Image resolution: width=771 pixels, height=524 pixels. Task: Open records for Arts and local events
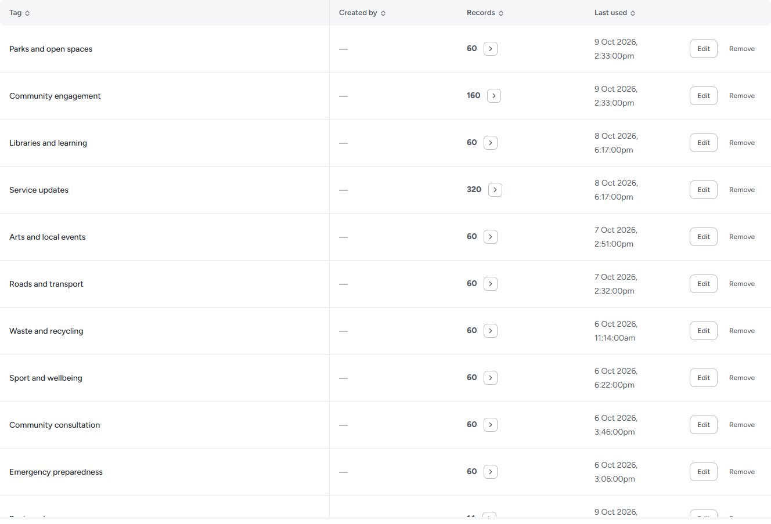point(491,237)
